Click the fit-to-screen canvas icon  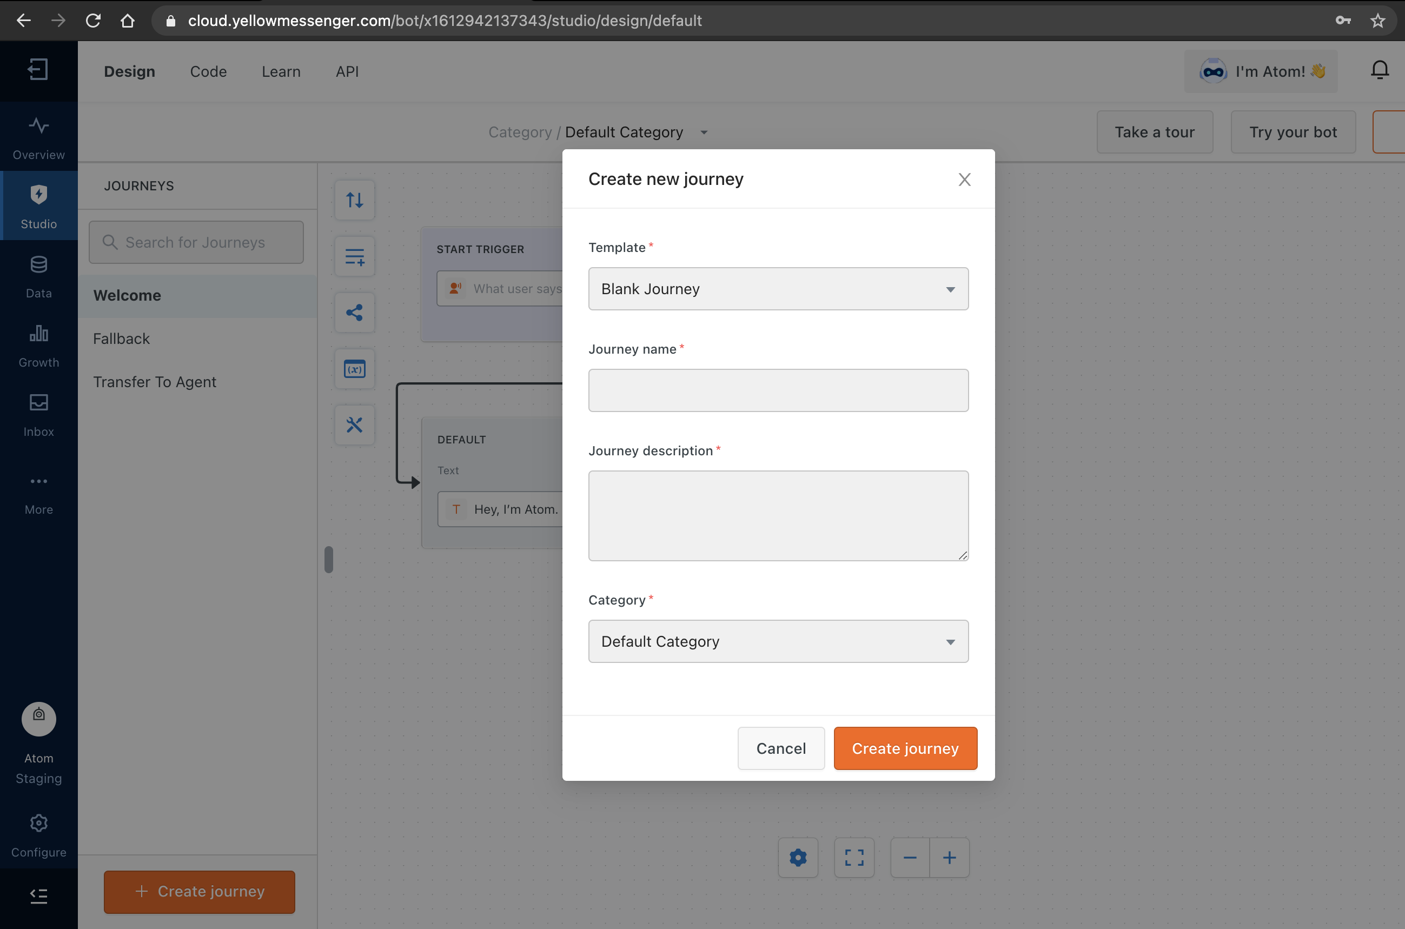click(x=854, y=857)
